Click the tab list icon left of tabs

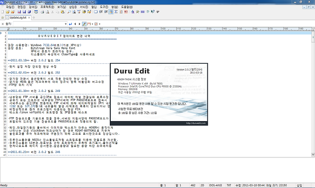click(x=3, y=17)
